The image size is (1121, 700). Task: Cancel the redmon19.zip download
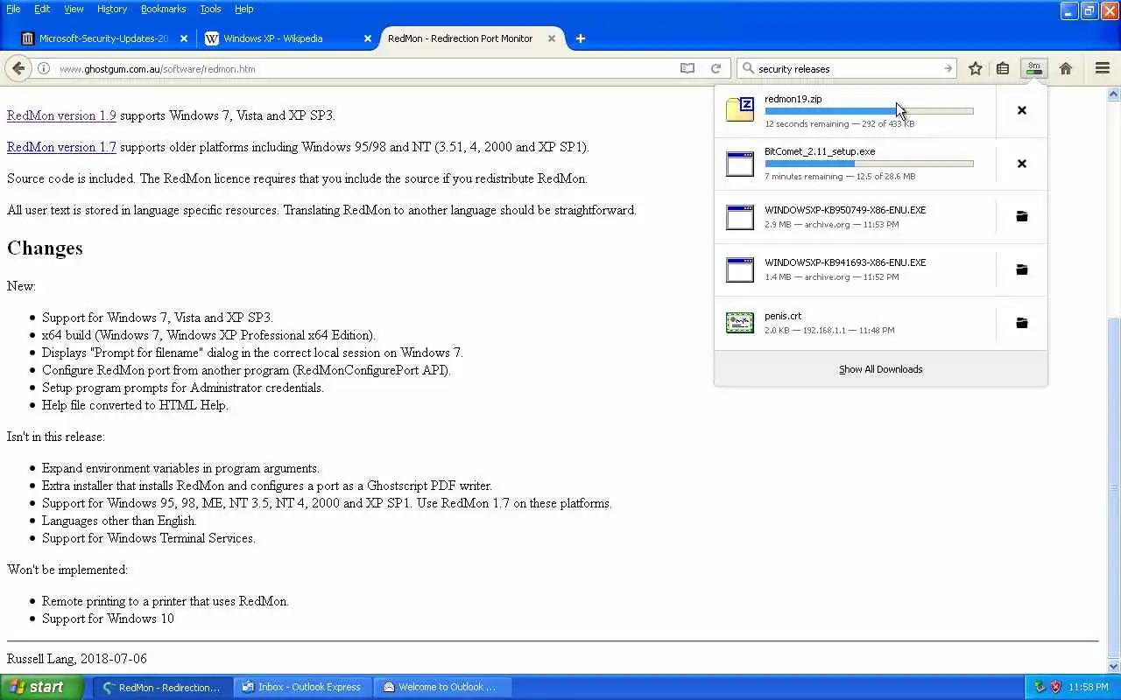pyautogui.click(x=1021, y=110)
